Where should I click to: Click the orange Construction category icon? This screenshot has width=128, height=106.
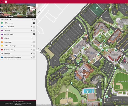coord(2,42)
